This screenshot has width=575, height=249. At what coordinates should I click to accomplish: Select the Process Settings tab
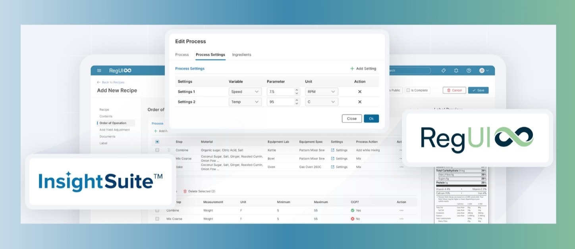(210, 55)
